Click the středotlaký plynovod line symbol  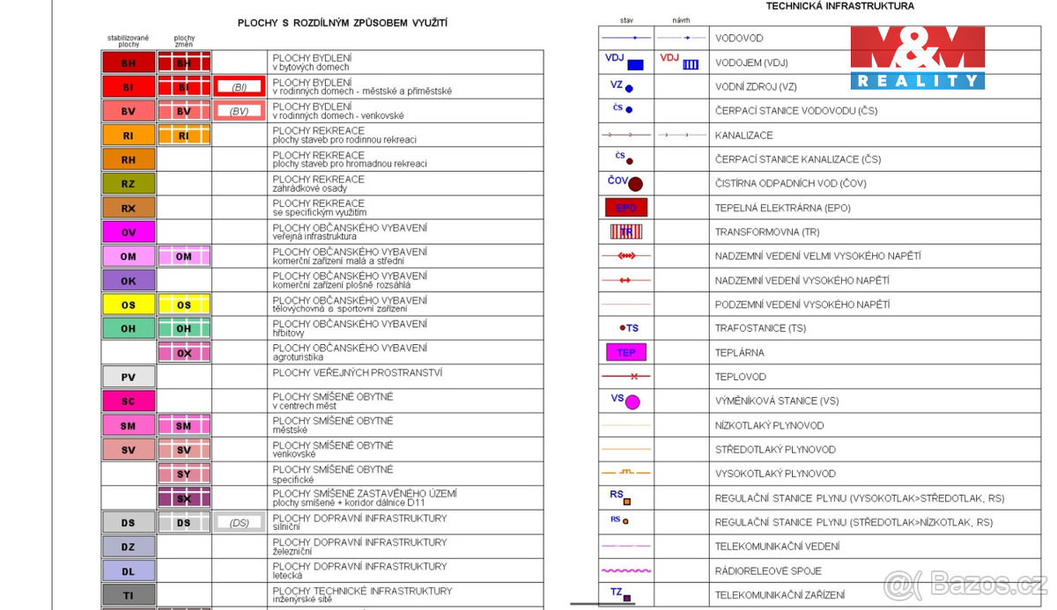coord(626,449)
